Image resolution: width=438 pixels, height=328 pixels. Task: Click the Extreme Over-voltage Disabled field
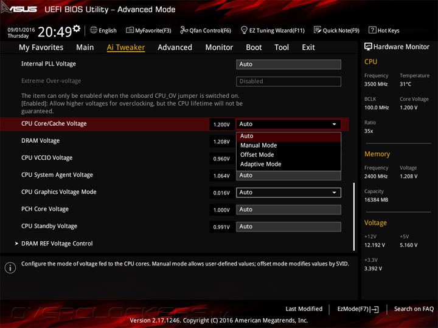pyautogui.click(x=288, y=81)
